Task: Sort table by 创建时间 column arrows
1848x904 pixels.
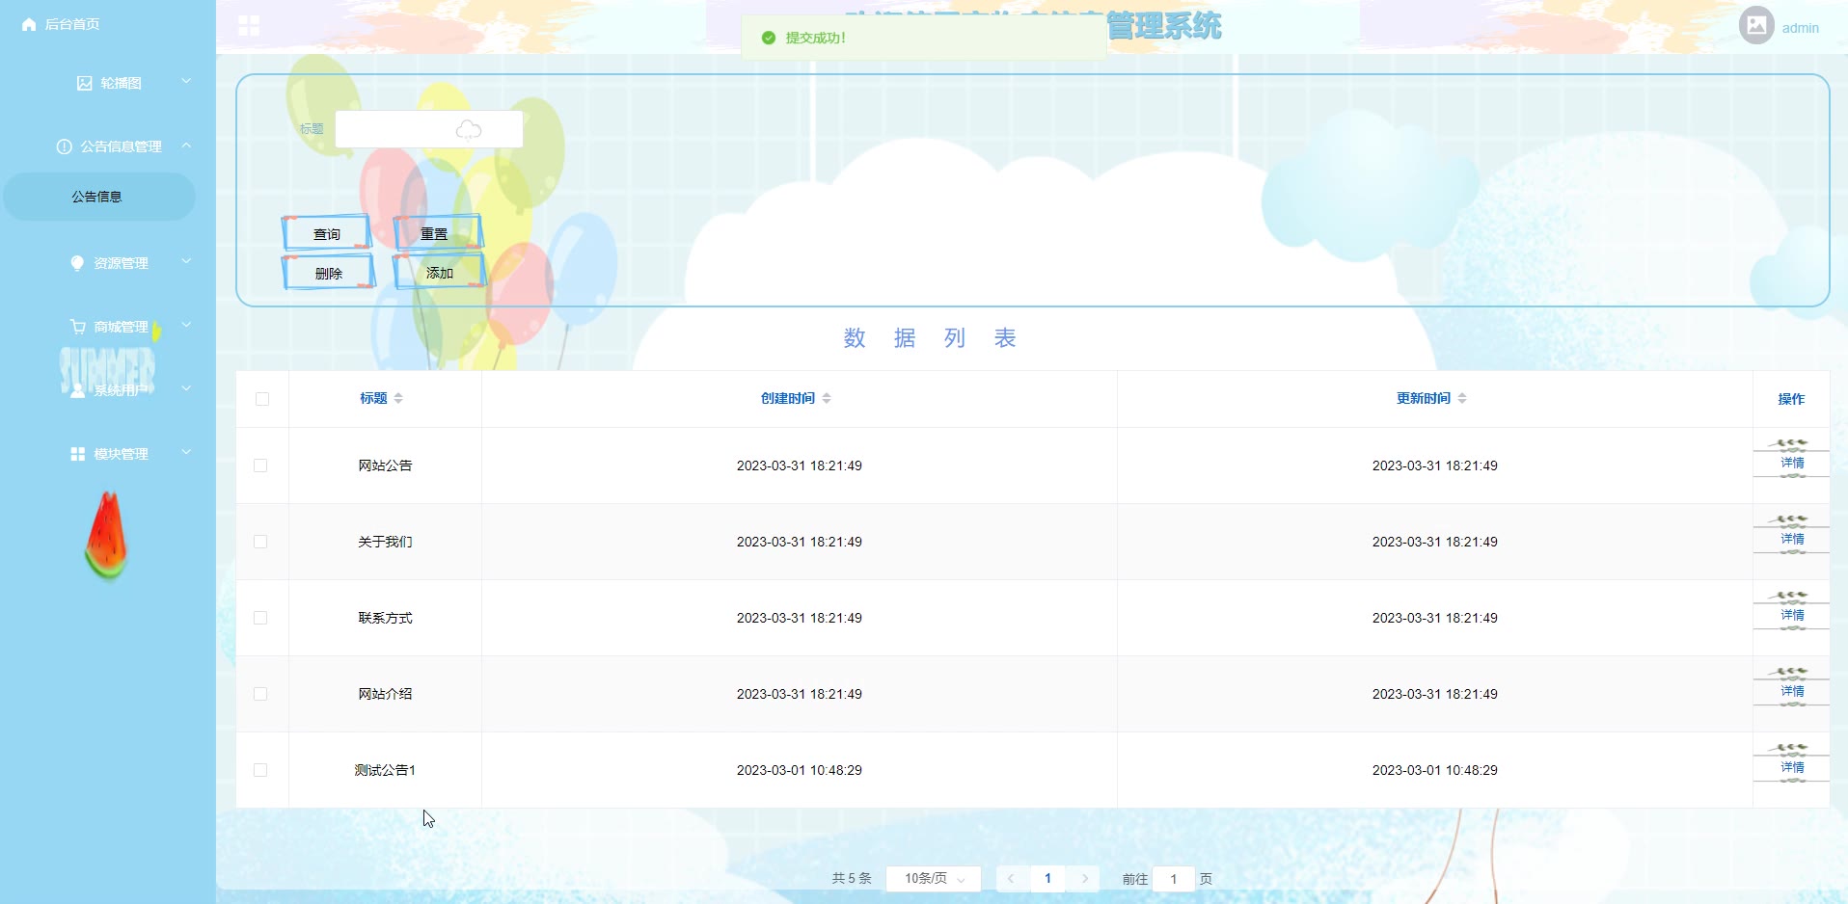Action: coord(827,398)
